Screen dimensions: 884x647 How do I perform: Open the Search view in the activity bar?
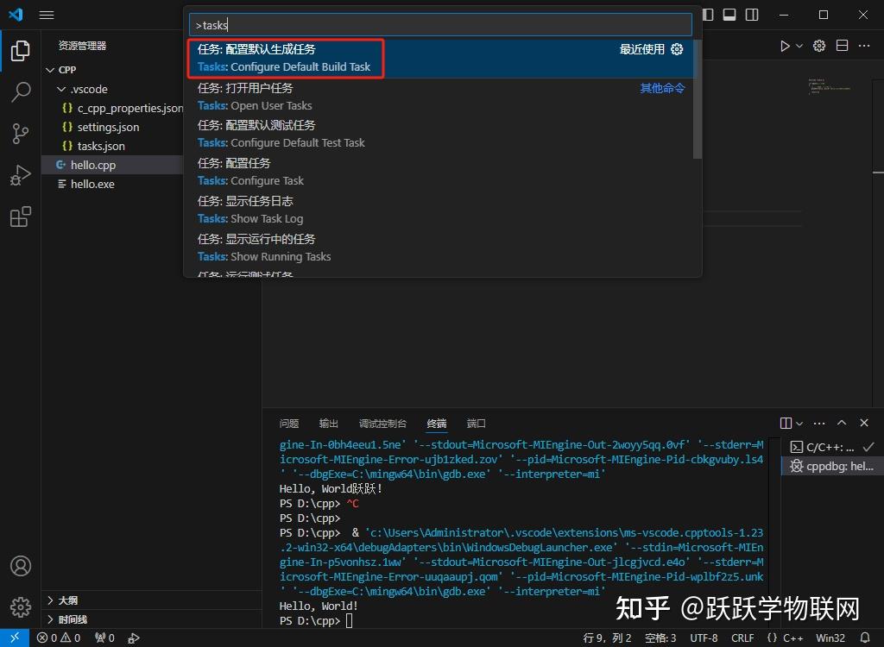[20, 92]
